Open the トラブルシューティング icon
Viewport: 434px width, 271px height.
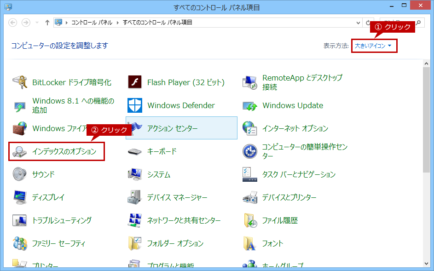[x=20, y=220]
